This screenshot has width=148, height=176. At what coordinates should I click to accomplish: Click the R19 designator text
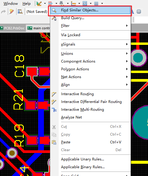19,135
